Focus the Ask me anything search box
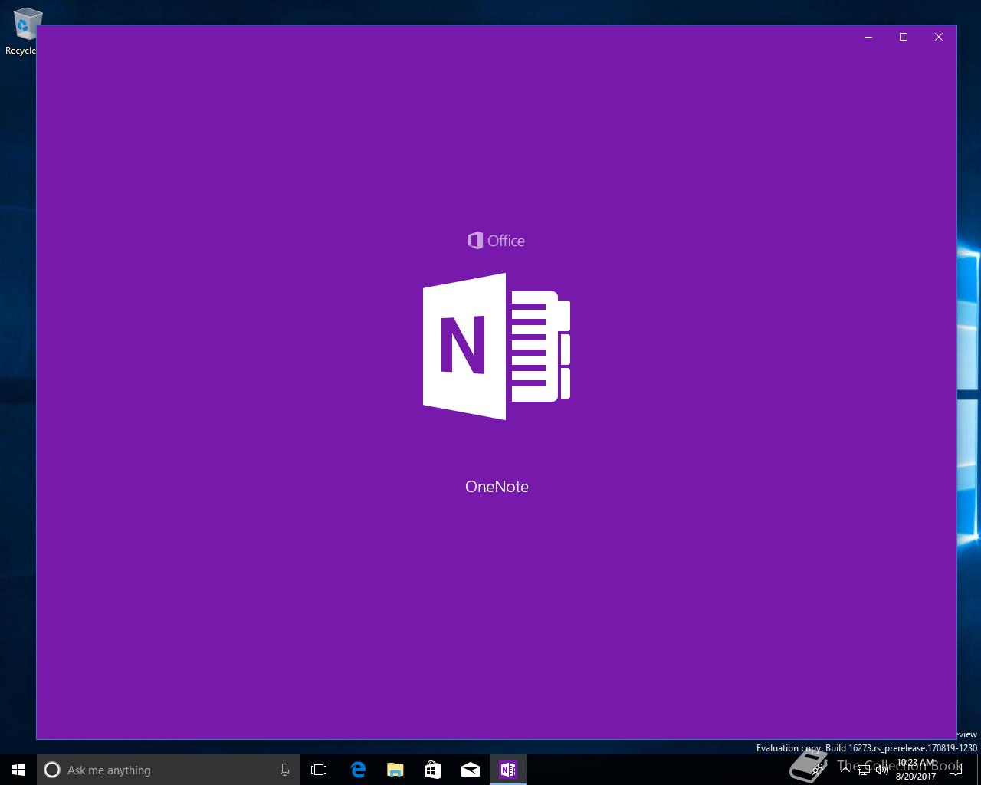The width and height of the screenshot is (981, 785). click(169, 770)
